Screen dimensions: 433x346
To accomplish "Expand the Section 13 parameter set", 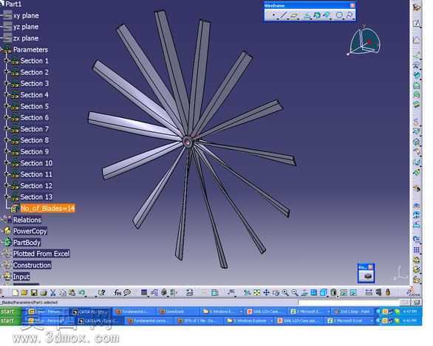I will click(x=6, y=197).
